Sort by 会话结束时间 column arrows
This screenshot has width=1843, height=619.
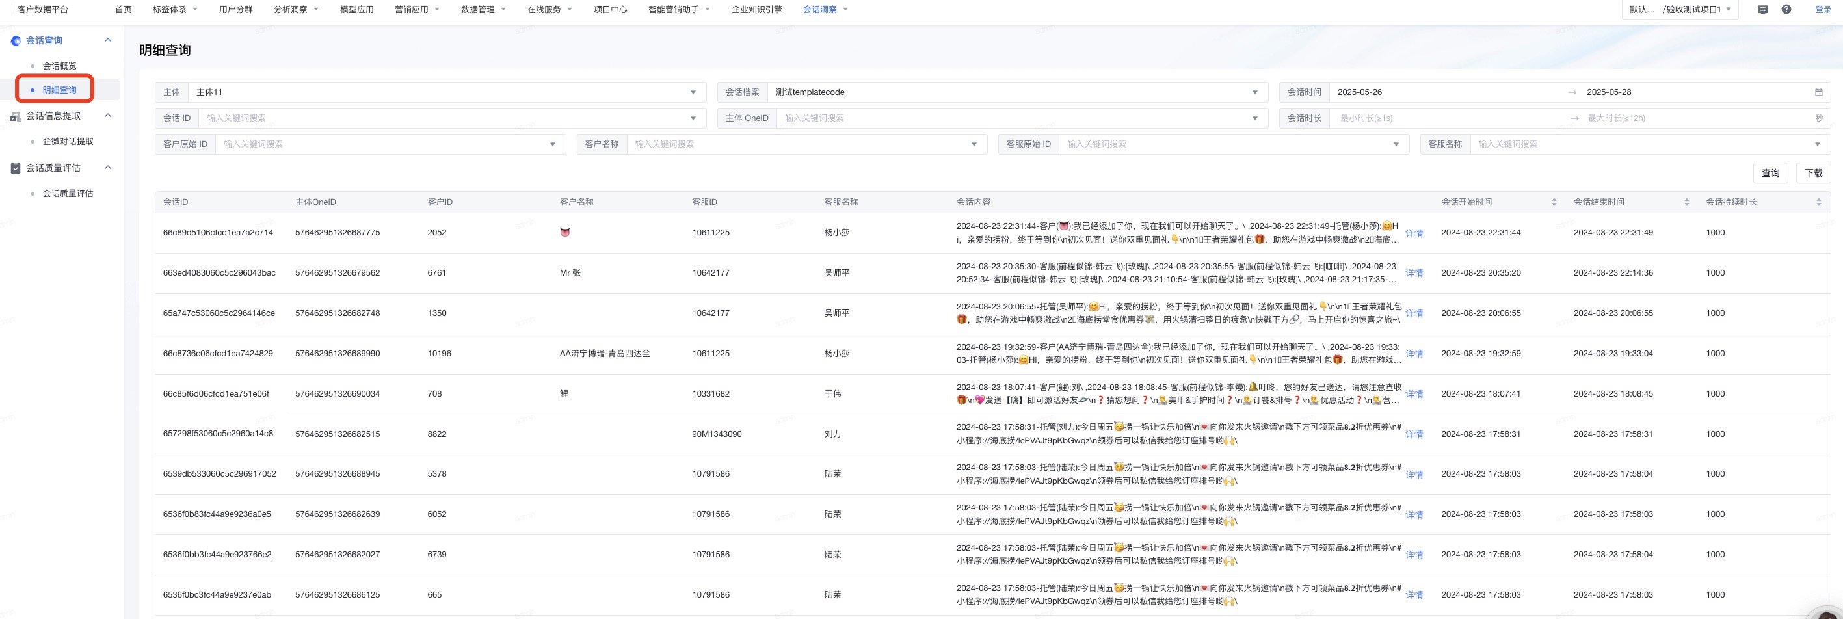click(x=1686, y=202)
